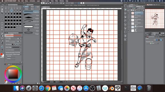Viewport: 165px width, 92px height.
Task: Open OBS from the dock
Action: click(92, 88)
